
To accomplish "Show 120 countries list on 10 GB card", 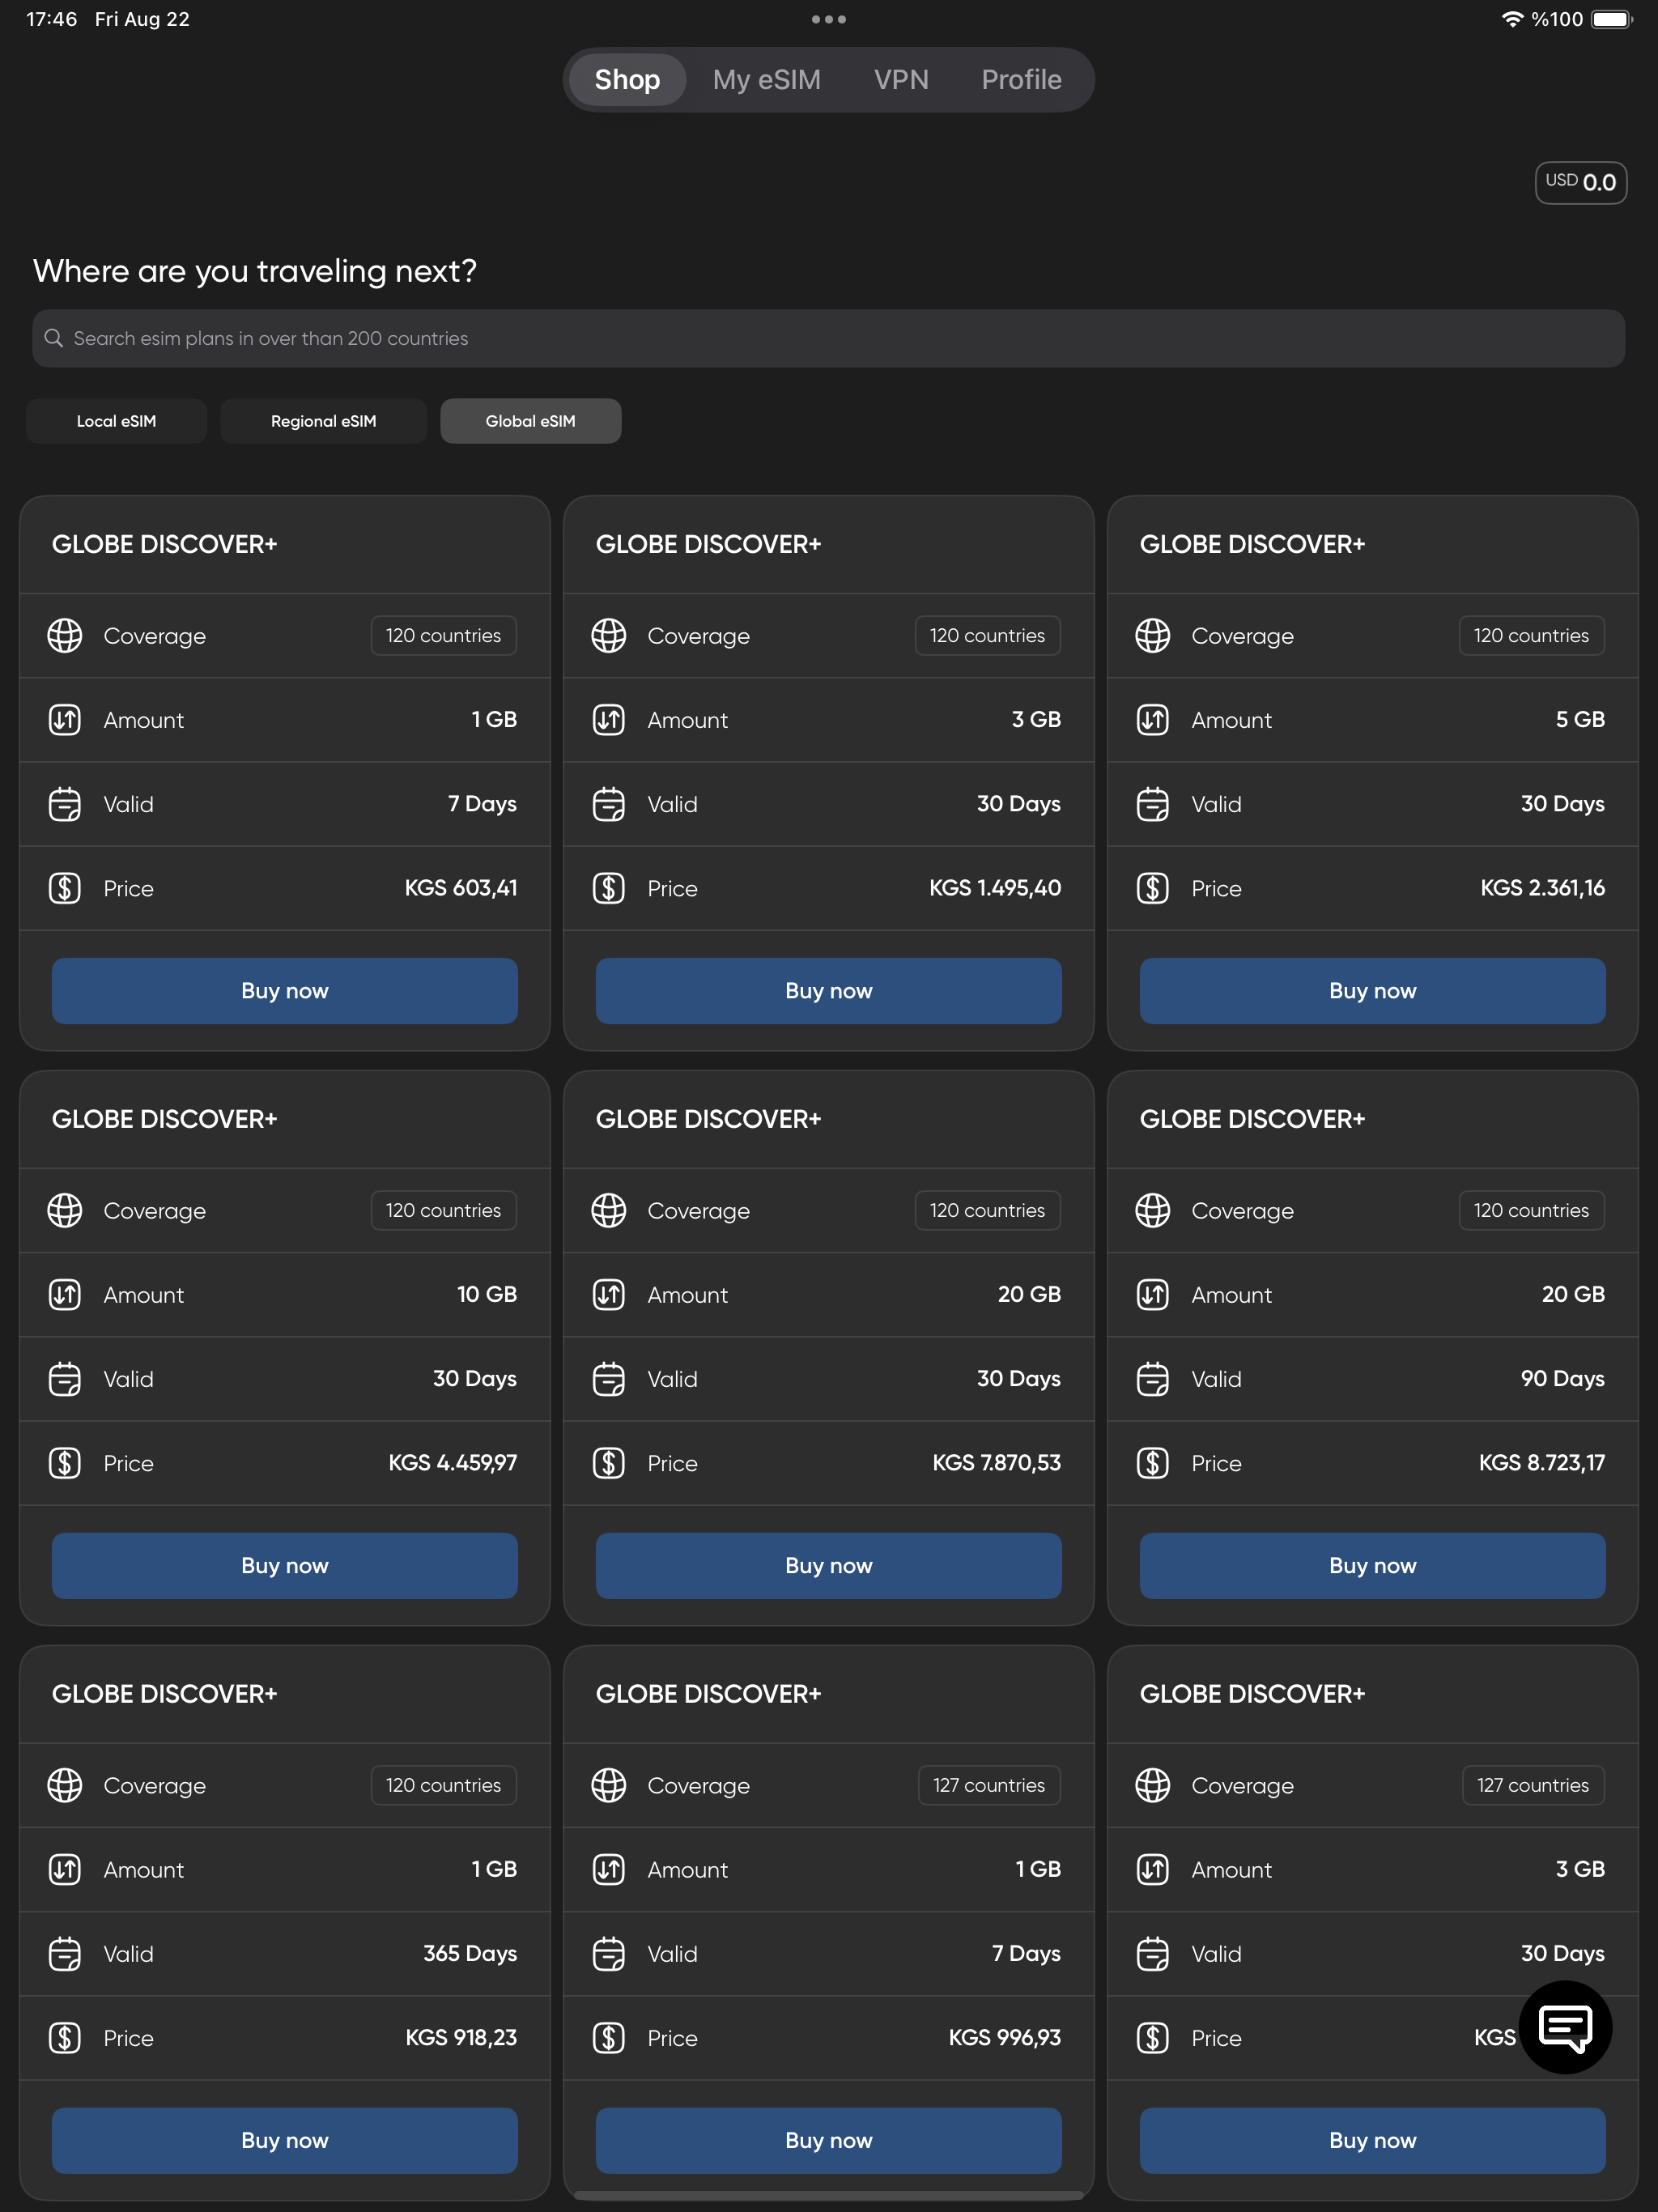I will pyautogui.click(x=444, y=1211).
